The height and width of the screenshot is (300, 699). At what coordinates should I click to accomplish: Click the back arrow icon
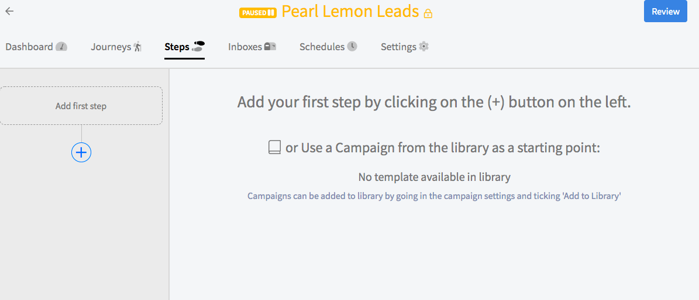click(9, 12)
